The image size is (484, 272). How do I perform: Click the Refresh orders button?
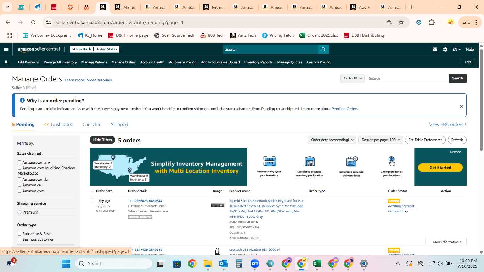coord(457,140)
